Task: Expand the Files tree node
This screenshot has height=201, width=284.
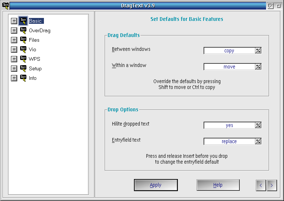Action: 14,40
